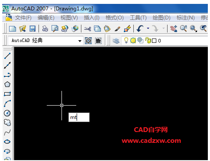Select the Rectangle tool
Viewport: 210px width, 161px height.
pos(7,94)
